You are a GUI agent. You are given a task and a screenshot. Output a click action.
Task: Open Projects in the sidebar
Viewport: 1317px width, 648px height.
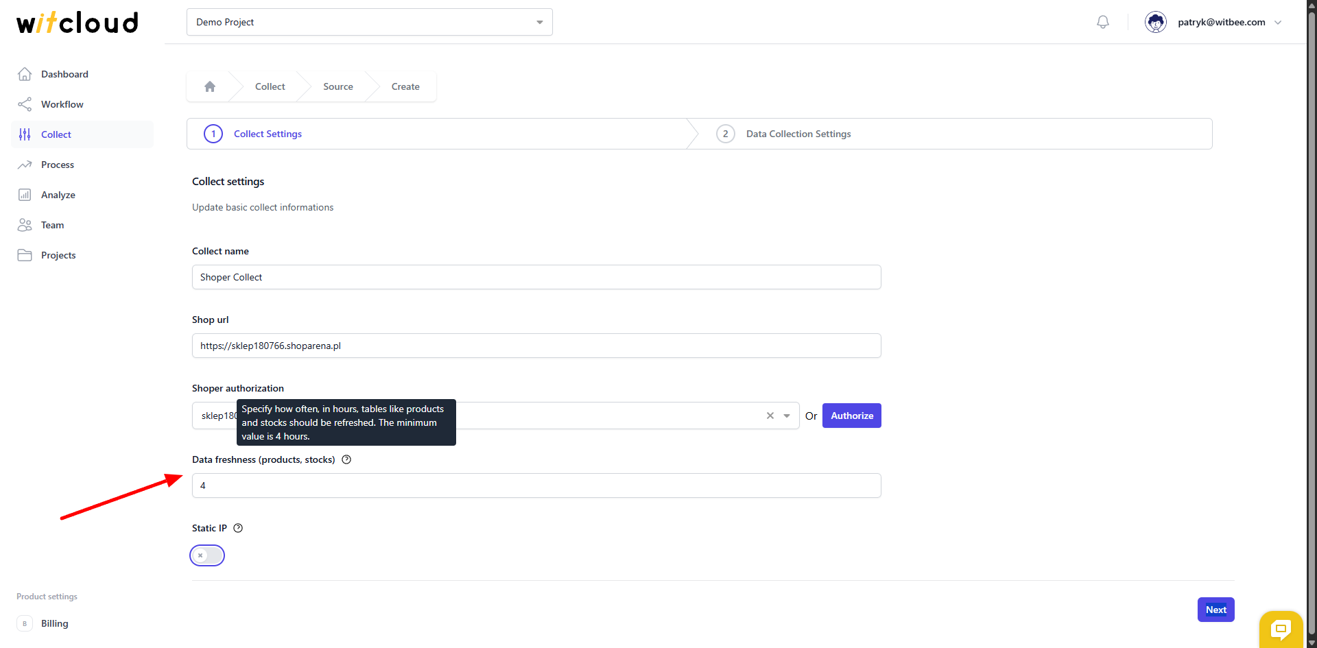[x=82, y=255]
